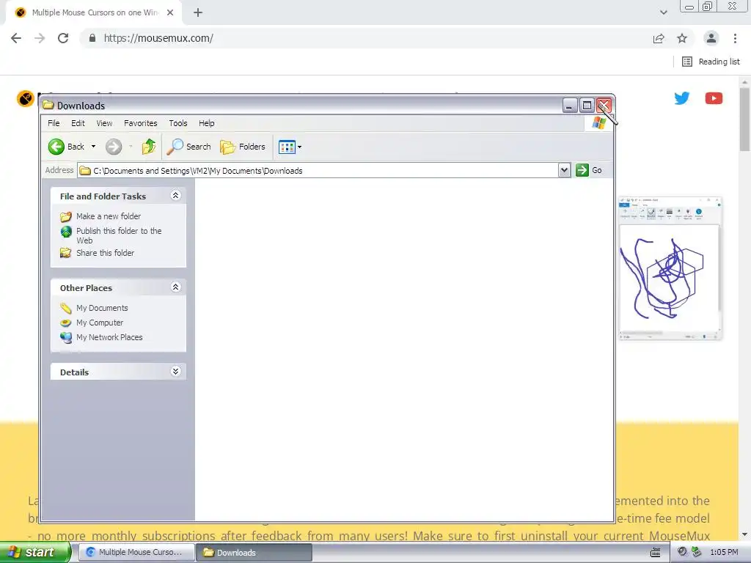Open the Chrome three-dot menu

coord(735,38)
